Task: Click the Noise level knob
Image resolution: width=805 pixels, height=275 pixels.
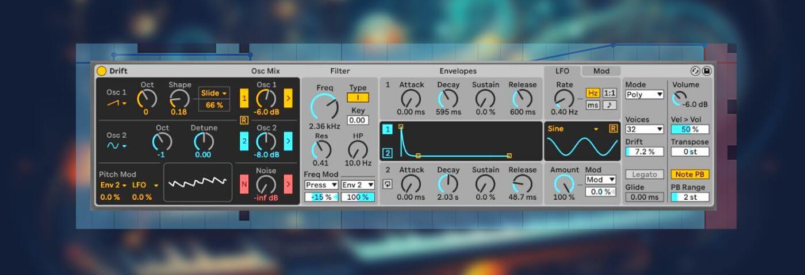Action: [266, 184]
